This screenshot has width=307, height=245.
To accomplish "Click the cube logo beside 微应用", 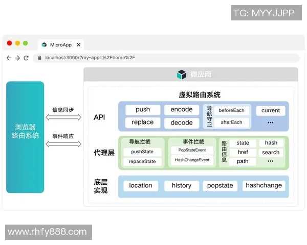I will point(182,75).
